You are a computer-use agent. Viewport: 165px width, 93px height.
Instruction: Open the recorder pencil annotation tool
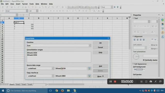click(155, 82)
